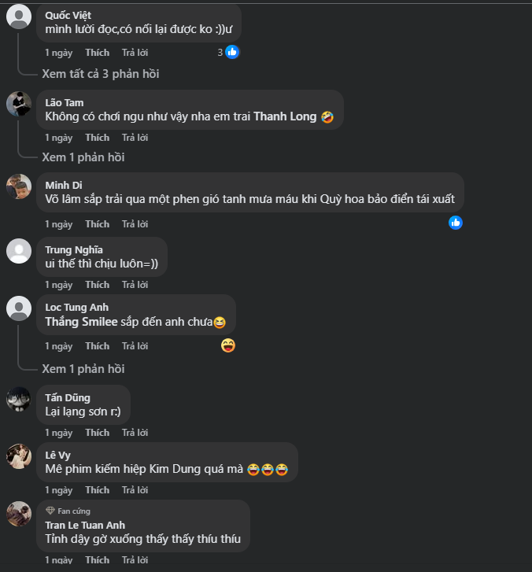Click the like reaction icon on Minh Di's comment
532x572 pixels.
pyautogui.click(x=455, y=223)
